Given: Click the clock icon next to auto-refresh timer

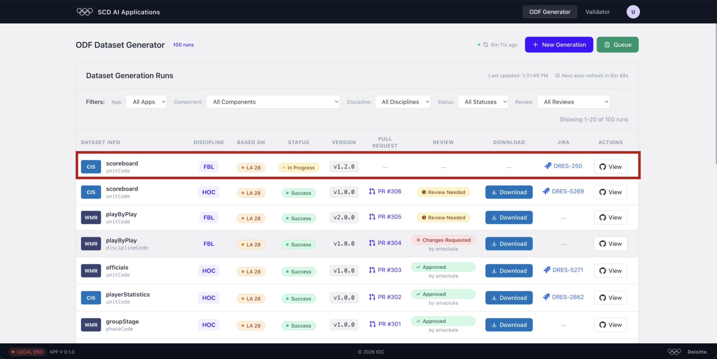Looking at the screenshot, I should (x=557, y=76).
